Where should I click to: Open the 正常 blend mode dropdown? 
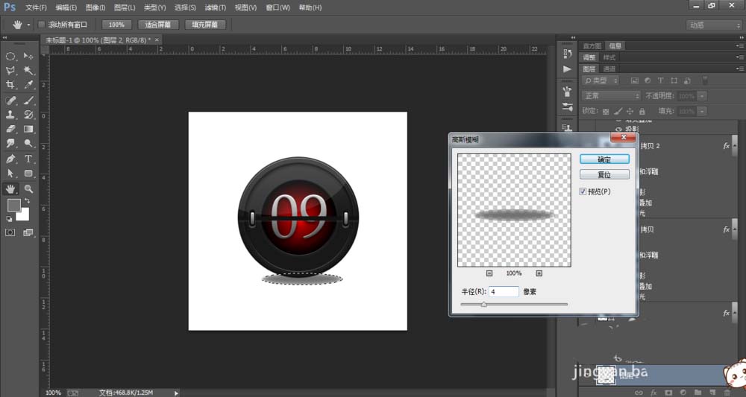point(611,96)
